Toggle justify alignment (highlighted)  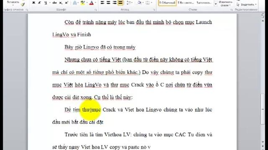click(x=120, y=2)
